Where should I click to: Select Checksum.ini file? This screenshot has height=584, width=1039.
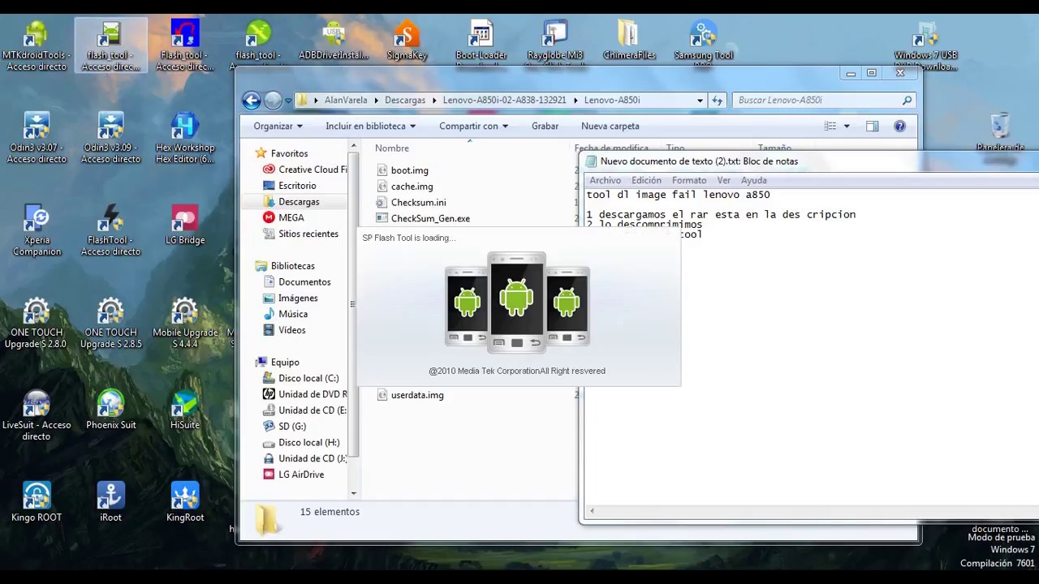coord(418,202)
